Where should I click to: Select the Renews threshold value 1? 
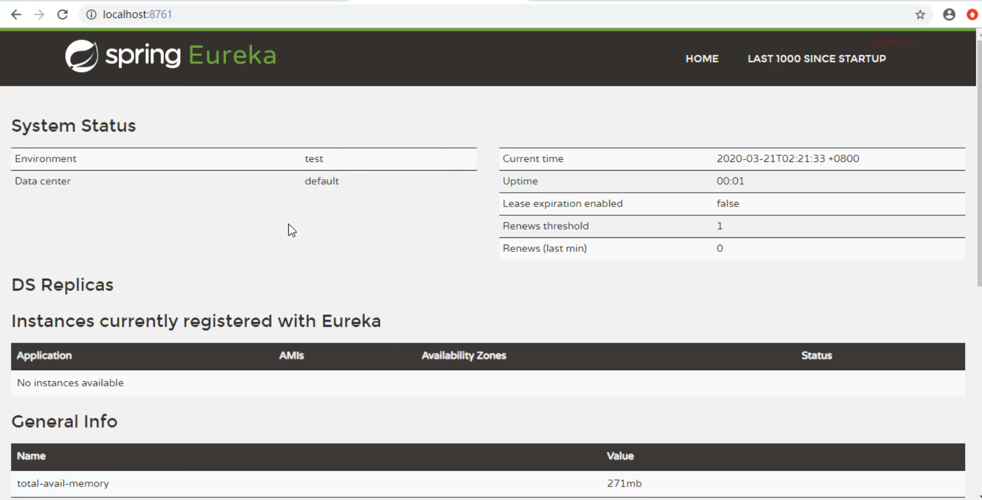point(719,226)
